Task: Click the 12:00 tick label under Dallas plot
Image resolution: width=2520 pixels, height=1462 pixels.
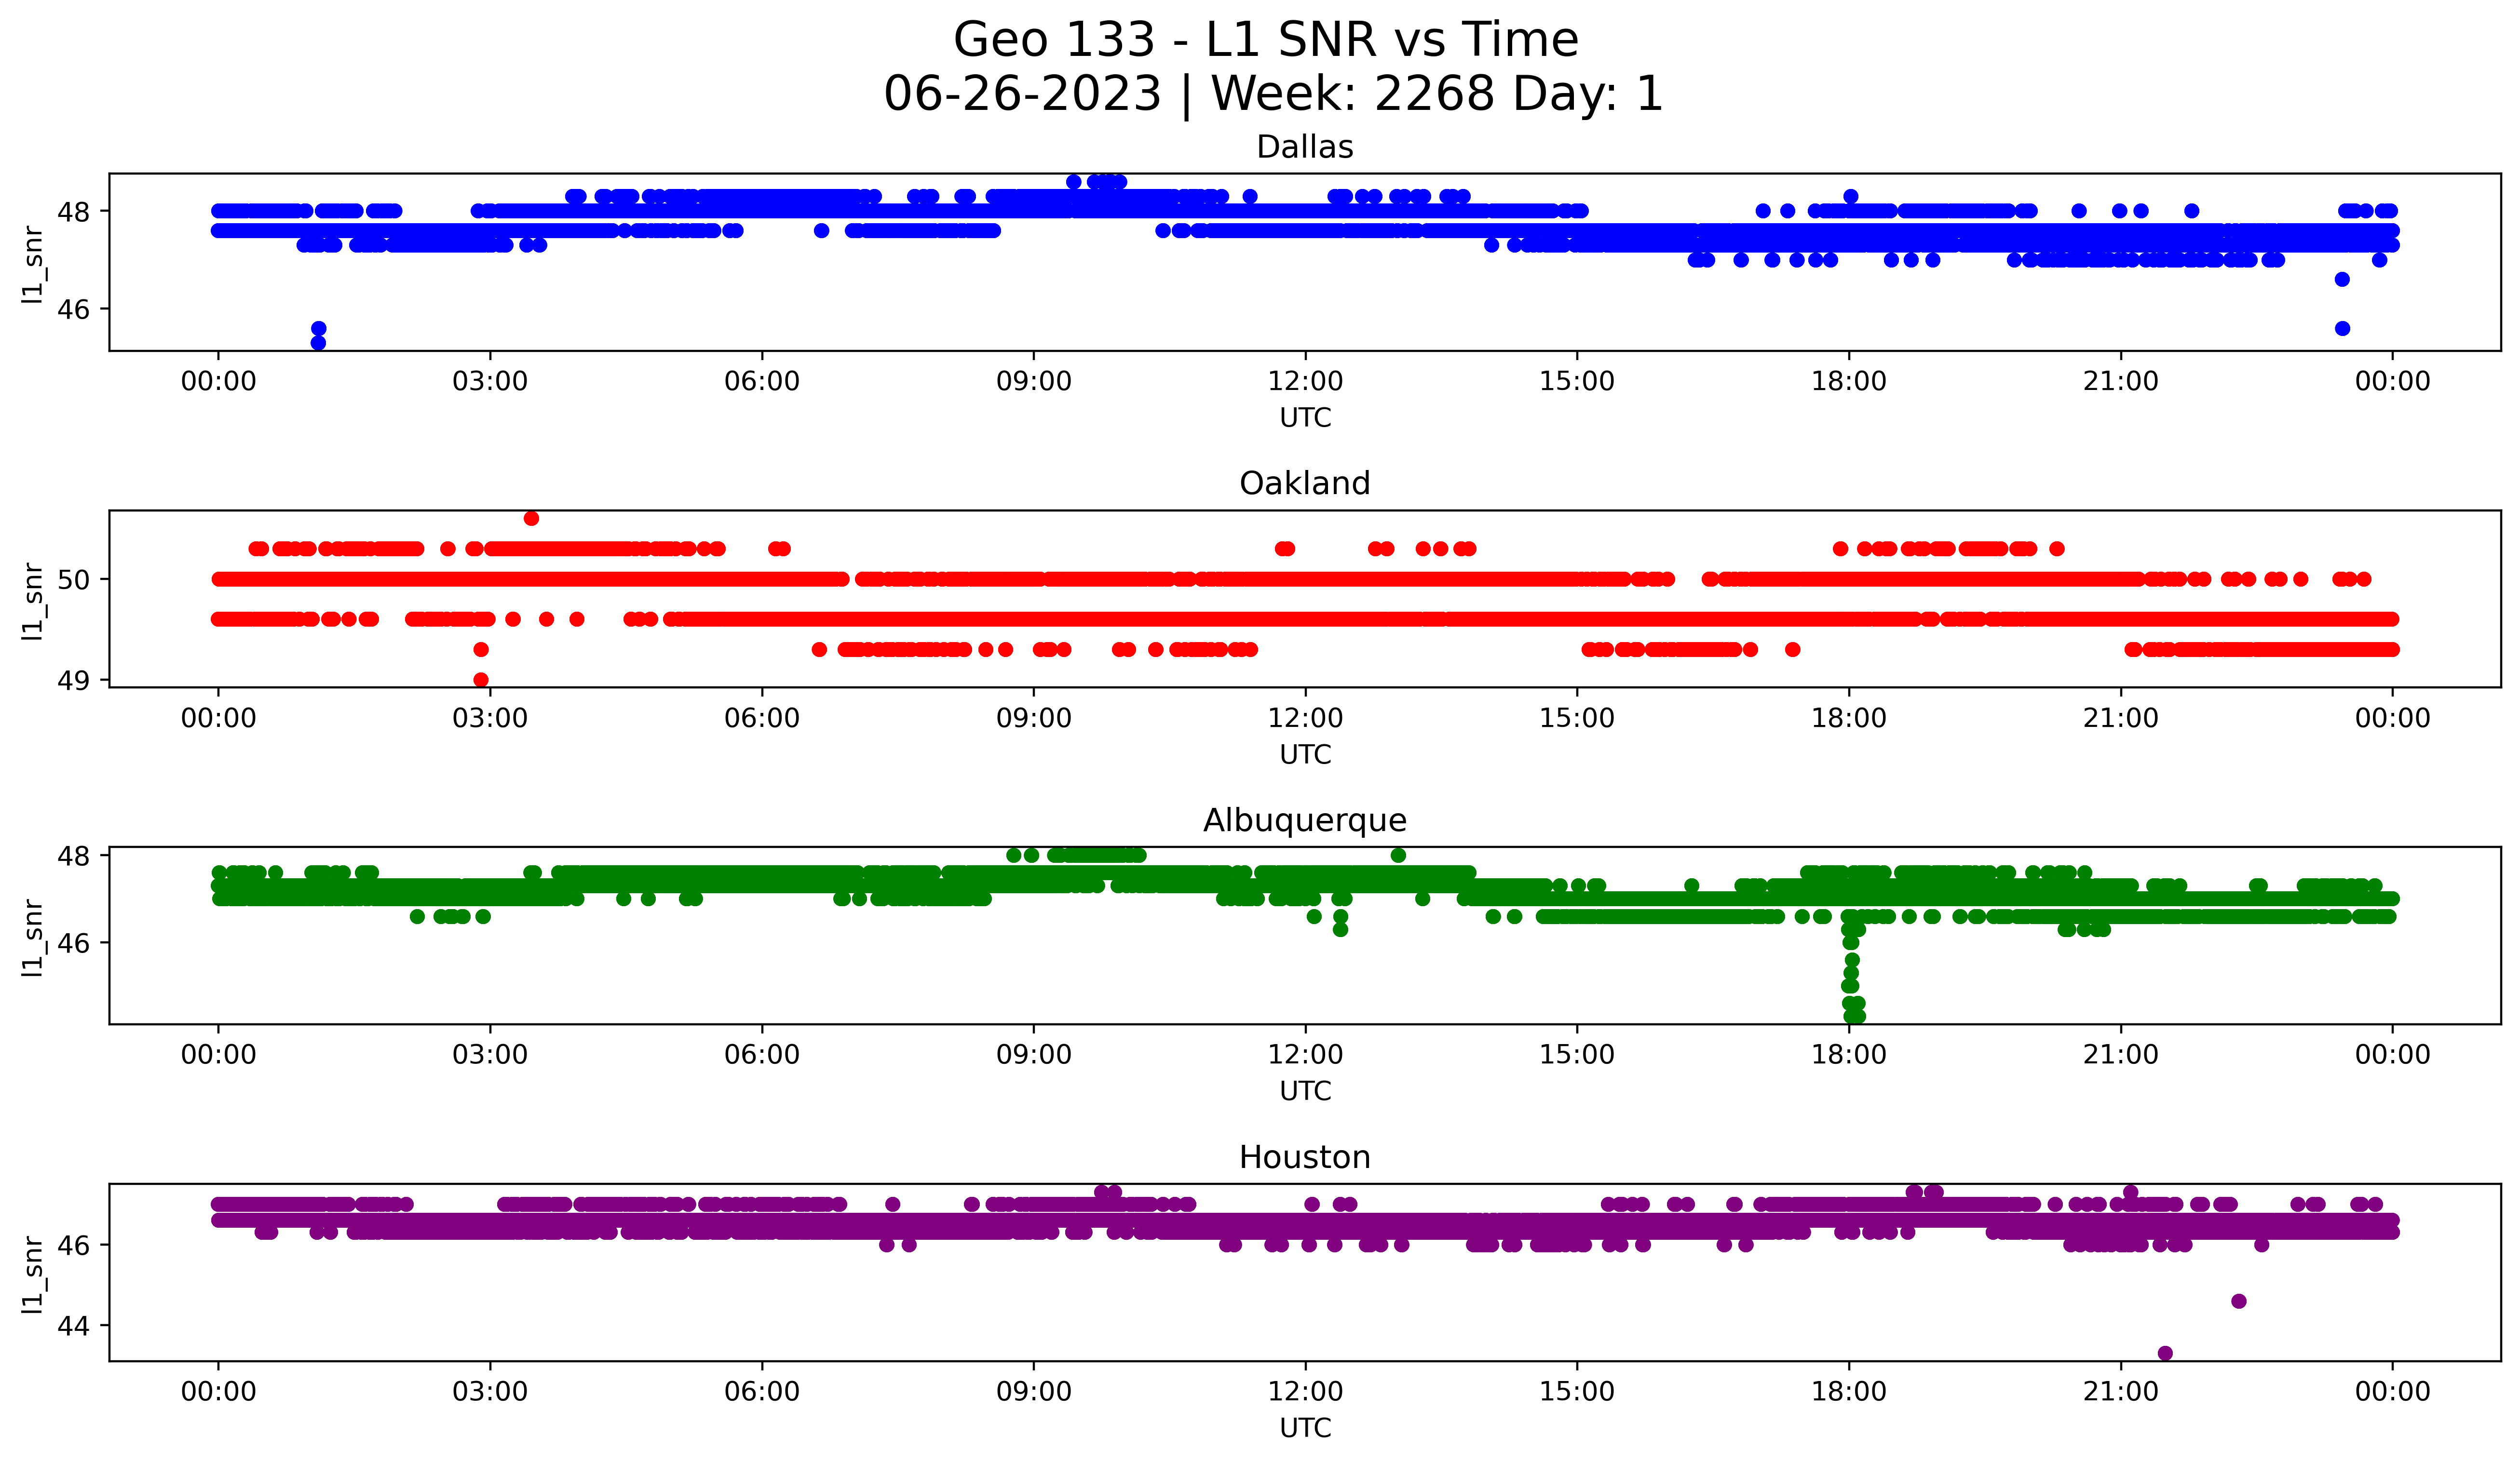Action: coord(1305,382)
